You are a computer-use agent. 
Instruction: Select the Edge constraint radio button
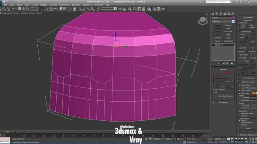pos(248,25)
